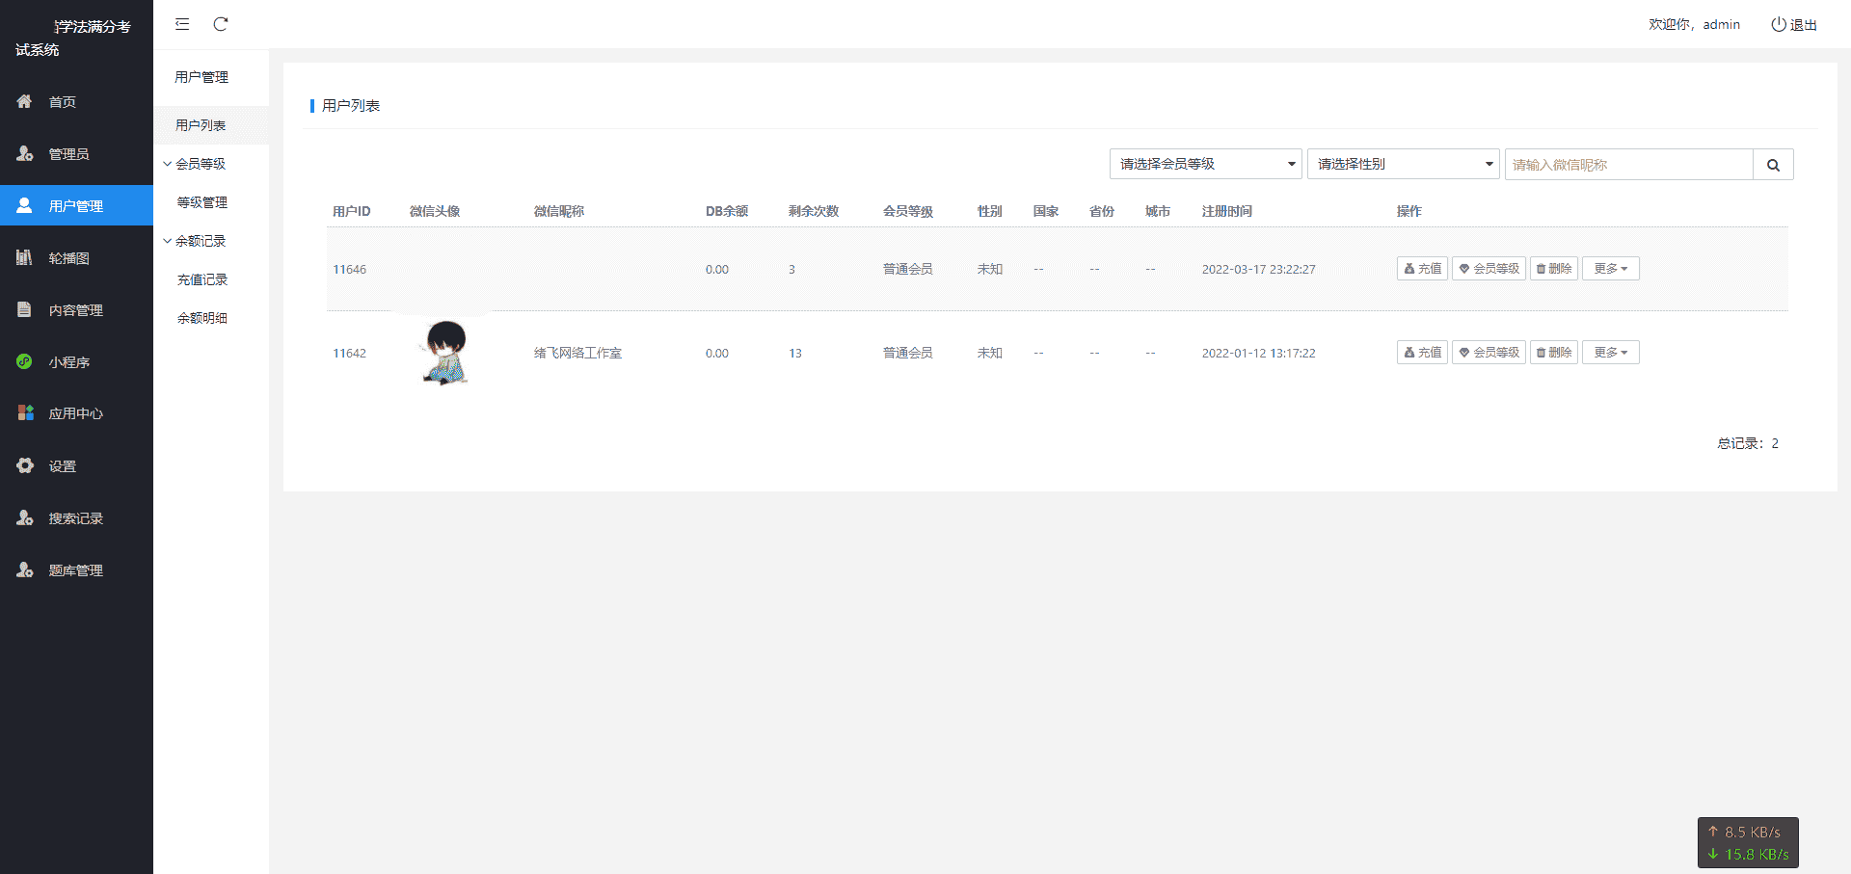
Task: Open 设置 via the gear icon
Action: [x=25, y=465]
